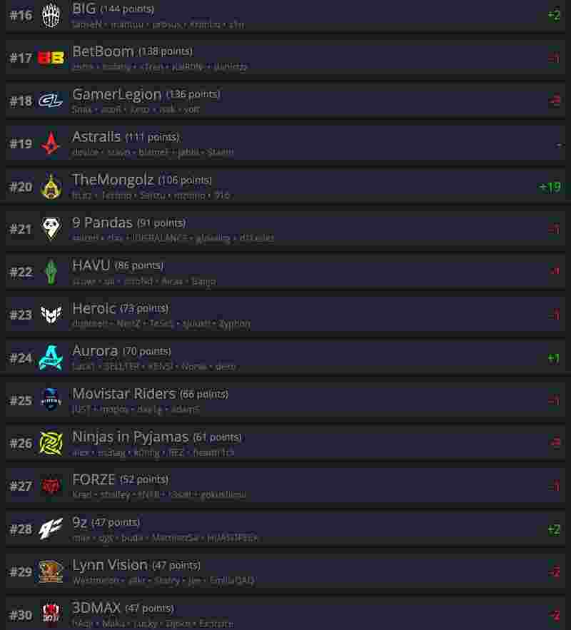Click the Astralis star logo
The width and height of the screenshot is (571, 630).
point(51,143)
